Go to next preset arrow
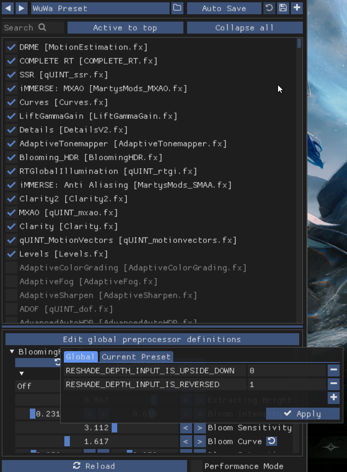The image size is (347, 472). point(21,8)
